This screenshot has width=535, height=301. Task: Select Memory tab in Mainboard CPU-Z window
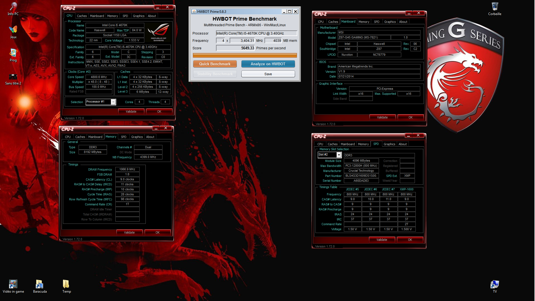[364, 22]
